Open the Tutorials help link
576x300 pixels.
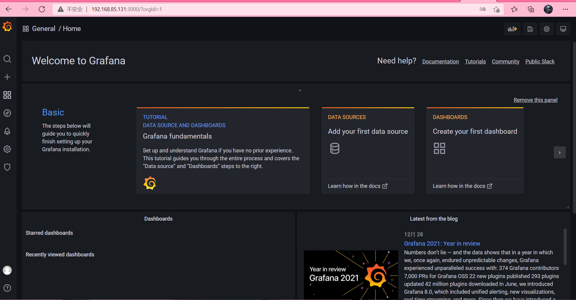(x=475, y=62)
